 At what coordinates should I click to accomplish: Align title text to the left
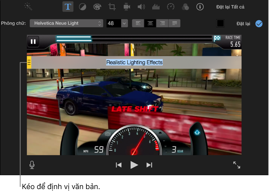coord(138,23)
